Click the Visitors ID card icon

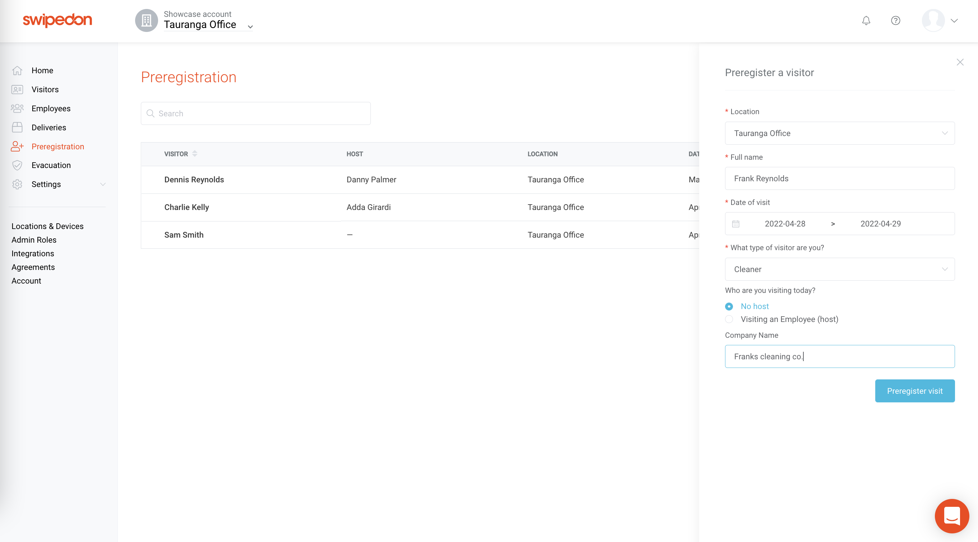click(17, 89)
